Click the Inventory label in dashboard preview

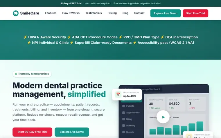131,126
